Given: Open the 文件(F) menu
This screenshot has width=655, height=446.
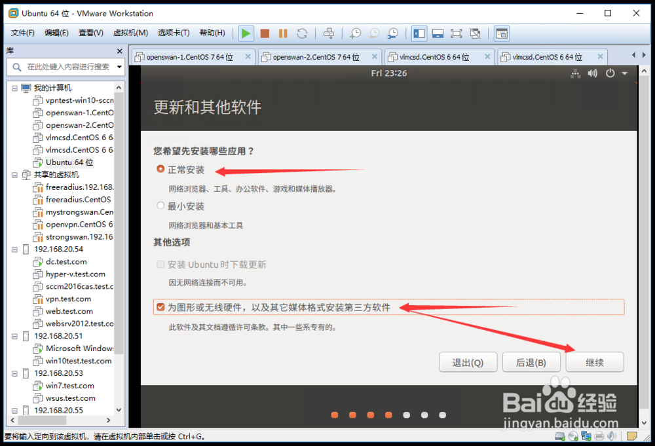Looking at the screenshot, I should (x=22, y=33).
